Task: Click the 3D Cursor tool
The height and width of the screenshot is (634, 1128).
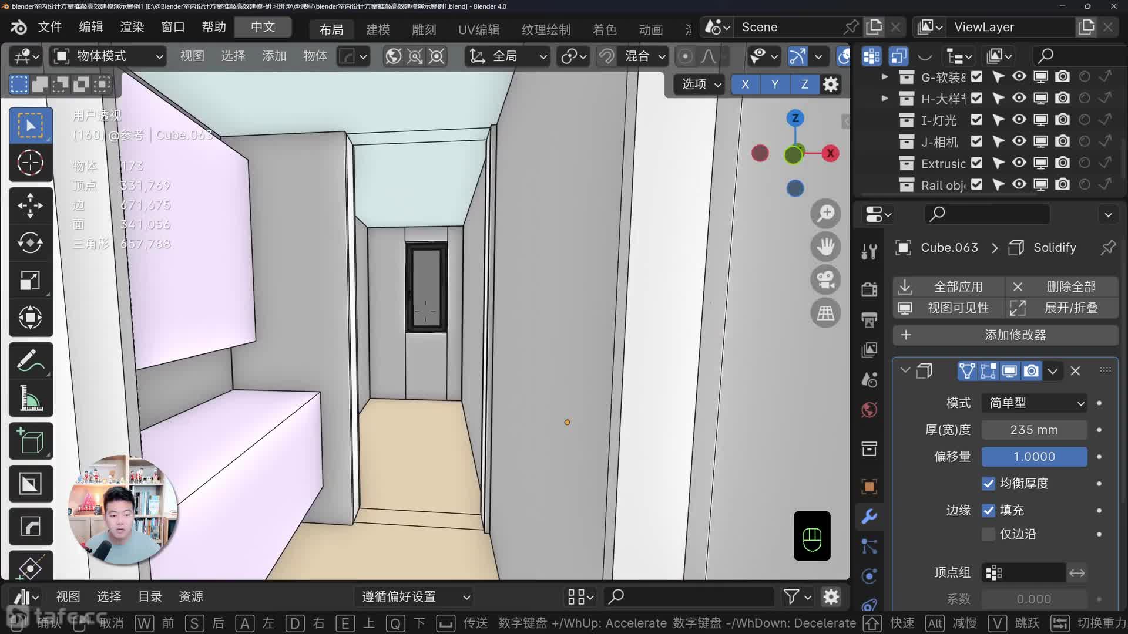Action: [x=30, y=163]
